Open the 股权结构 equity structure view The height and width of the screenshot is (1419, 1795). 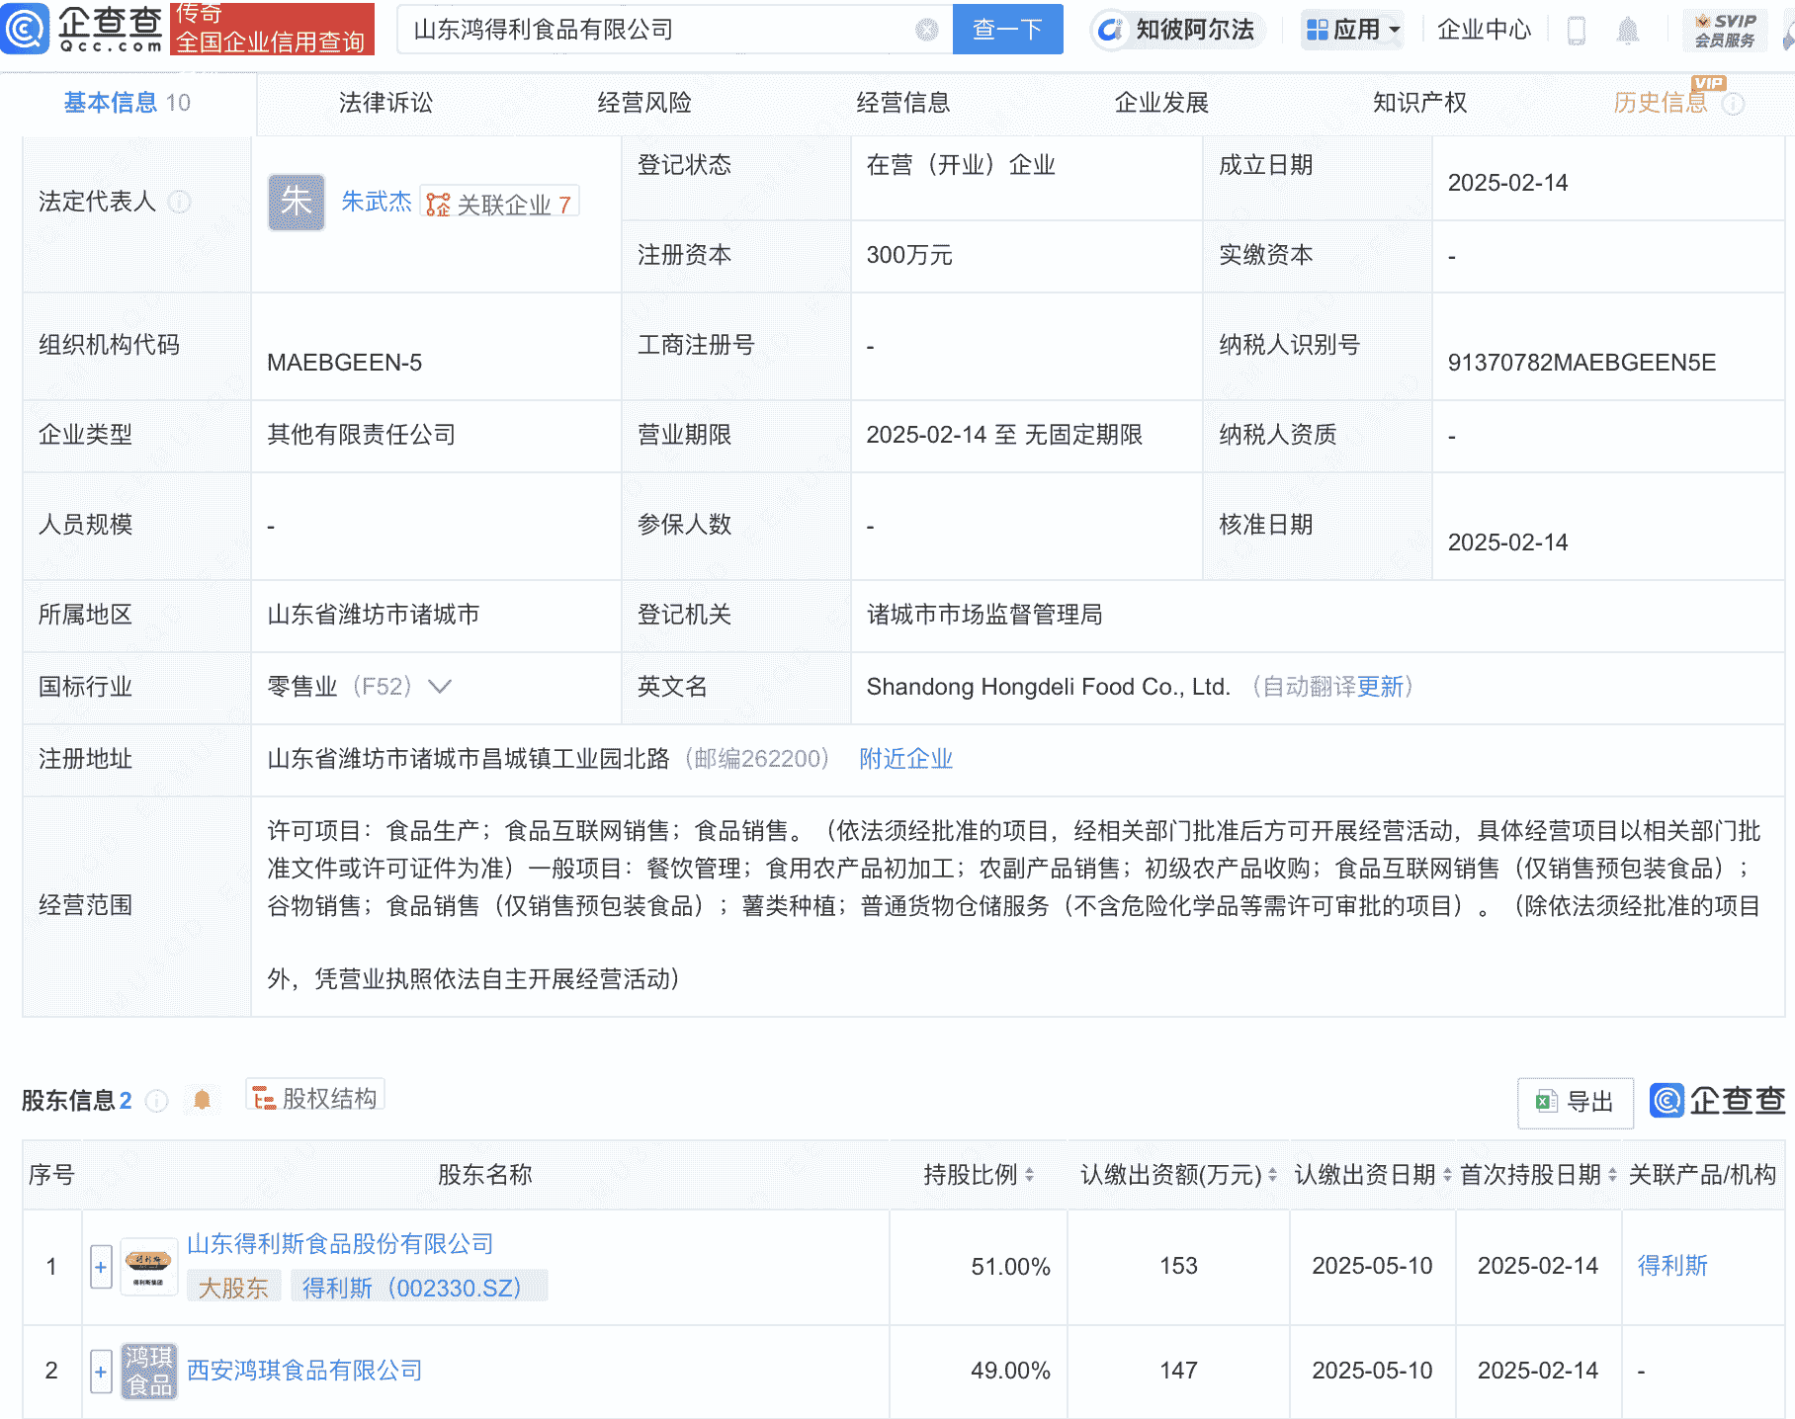point(314,1098)
